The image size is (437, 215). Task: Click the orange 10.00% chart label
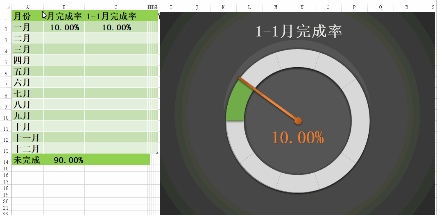click(298, 137)
